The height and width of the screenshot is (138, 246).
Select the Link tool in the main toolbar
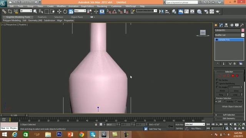4,11
